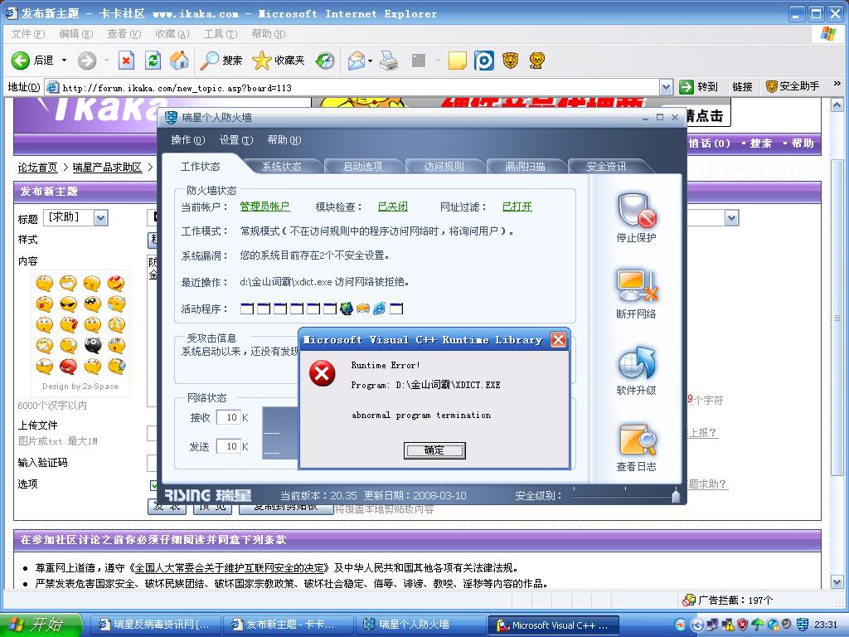849x637 pixels.
Task: Select the sunglasses emoticon
Action: [x=68, y=304]
